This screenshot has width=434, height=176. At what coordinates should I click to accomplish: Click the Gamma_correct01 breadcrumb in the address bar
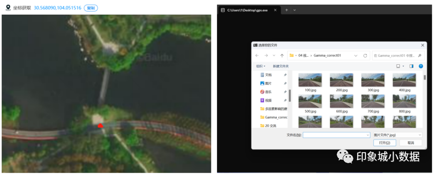[x=327, y=56]
